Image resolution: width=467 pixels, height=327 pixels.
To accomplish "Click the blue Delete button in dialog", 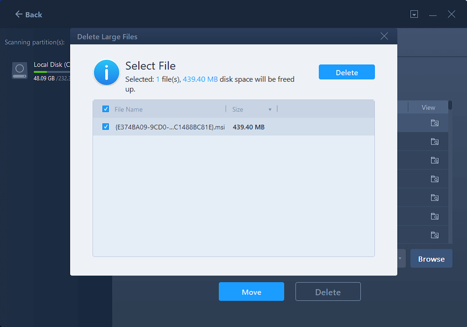I will click(347, 72).
